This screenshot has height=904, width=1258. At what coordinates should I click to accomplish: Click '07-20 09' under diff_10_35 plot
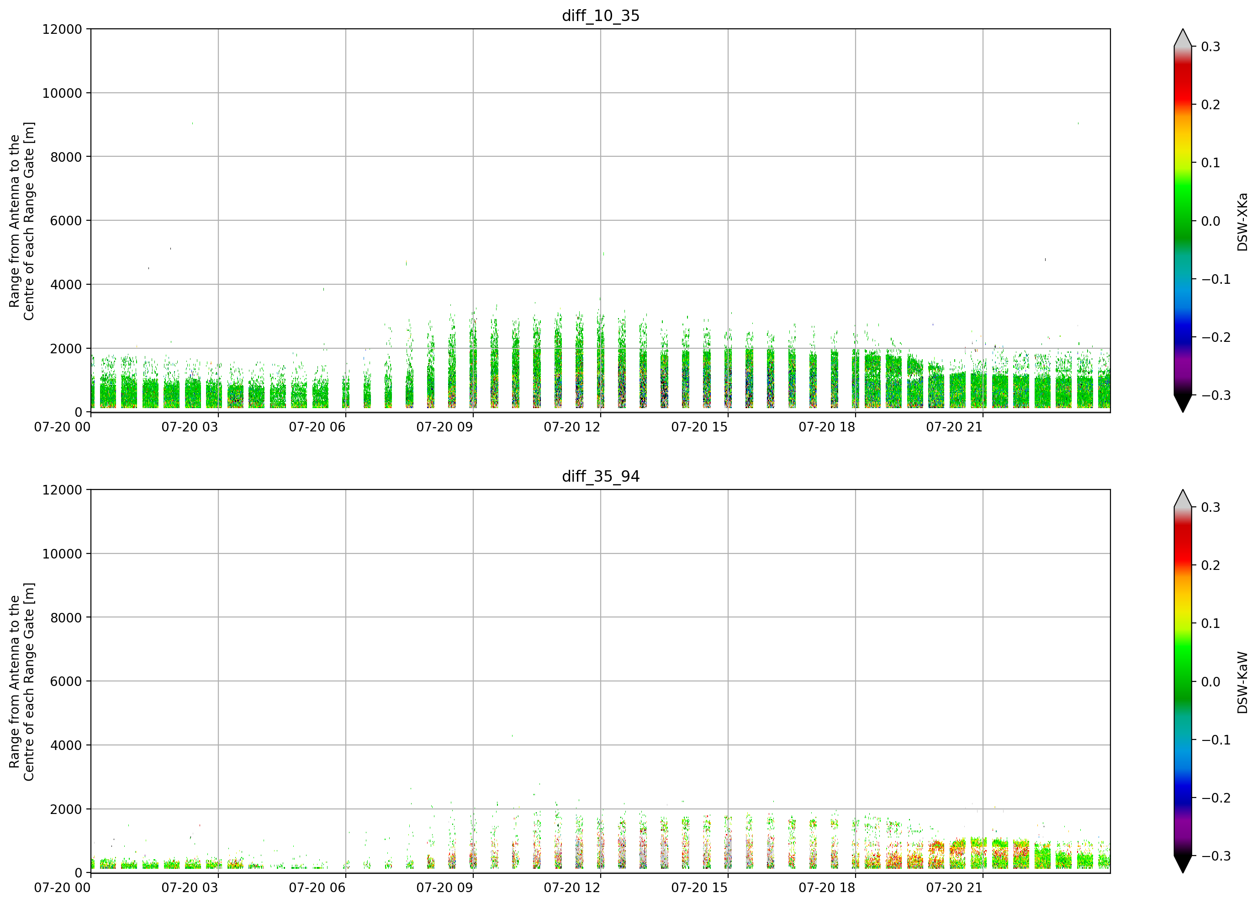pyautogui.click(x=445, y=427)
